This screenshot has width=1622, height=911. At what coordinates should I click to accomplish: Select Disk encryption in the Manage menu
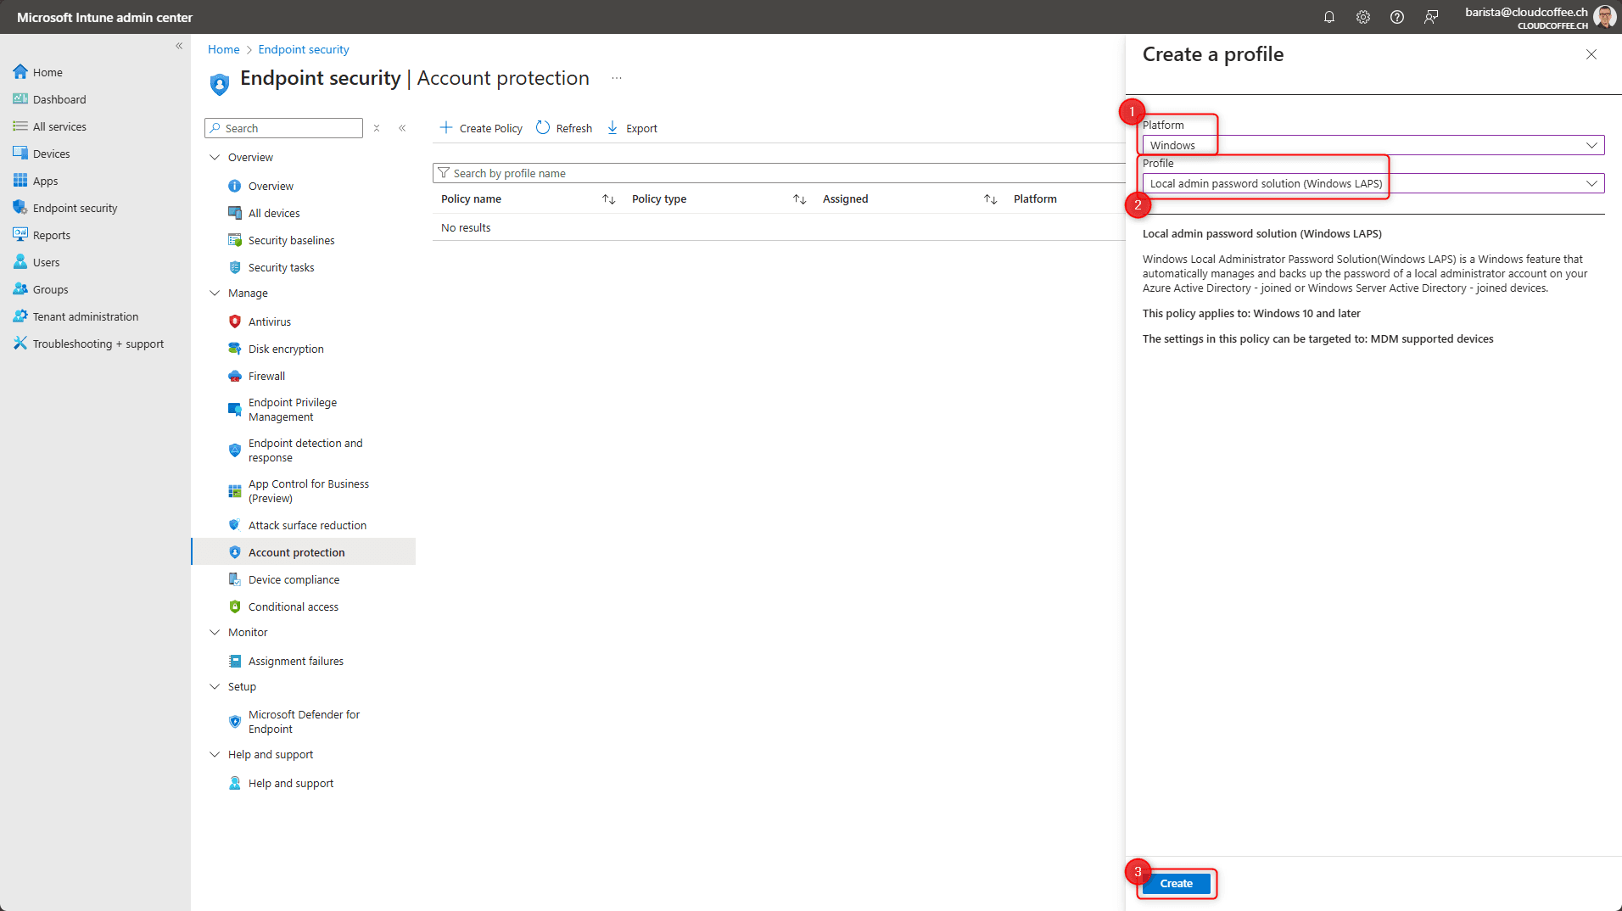click(285, 349)
